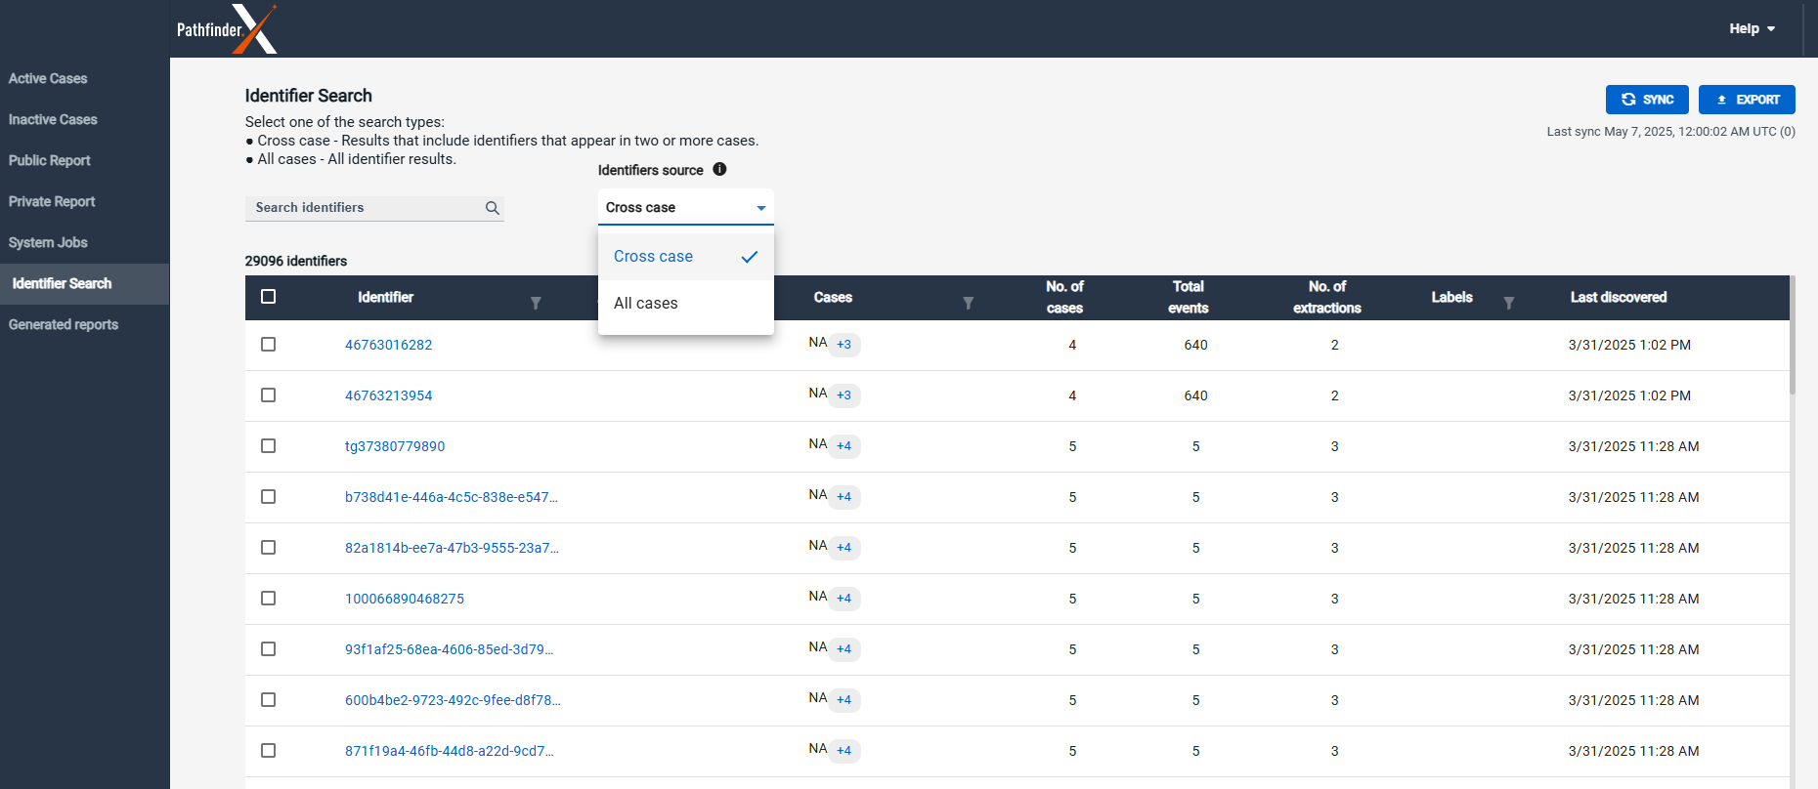This screenshot has width=1818, height=789.
Task: Toggle the select-all header checkbox
Action: 269,296
